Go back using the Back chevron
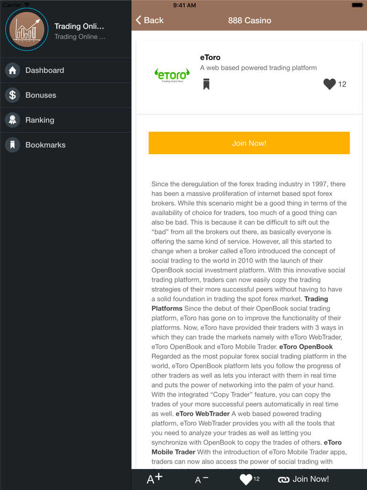The width and height of the screenshot is (367, 490). pos(139,20)
